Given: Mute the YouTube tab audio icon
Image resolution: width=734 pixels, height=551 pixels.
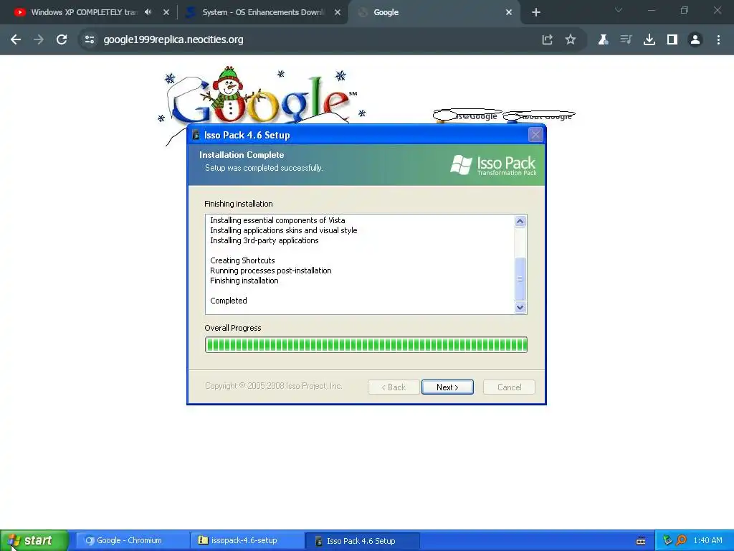Looking at the screenshot, I should (x=148, y=12).
